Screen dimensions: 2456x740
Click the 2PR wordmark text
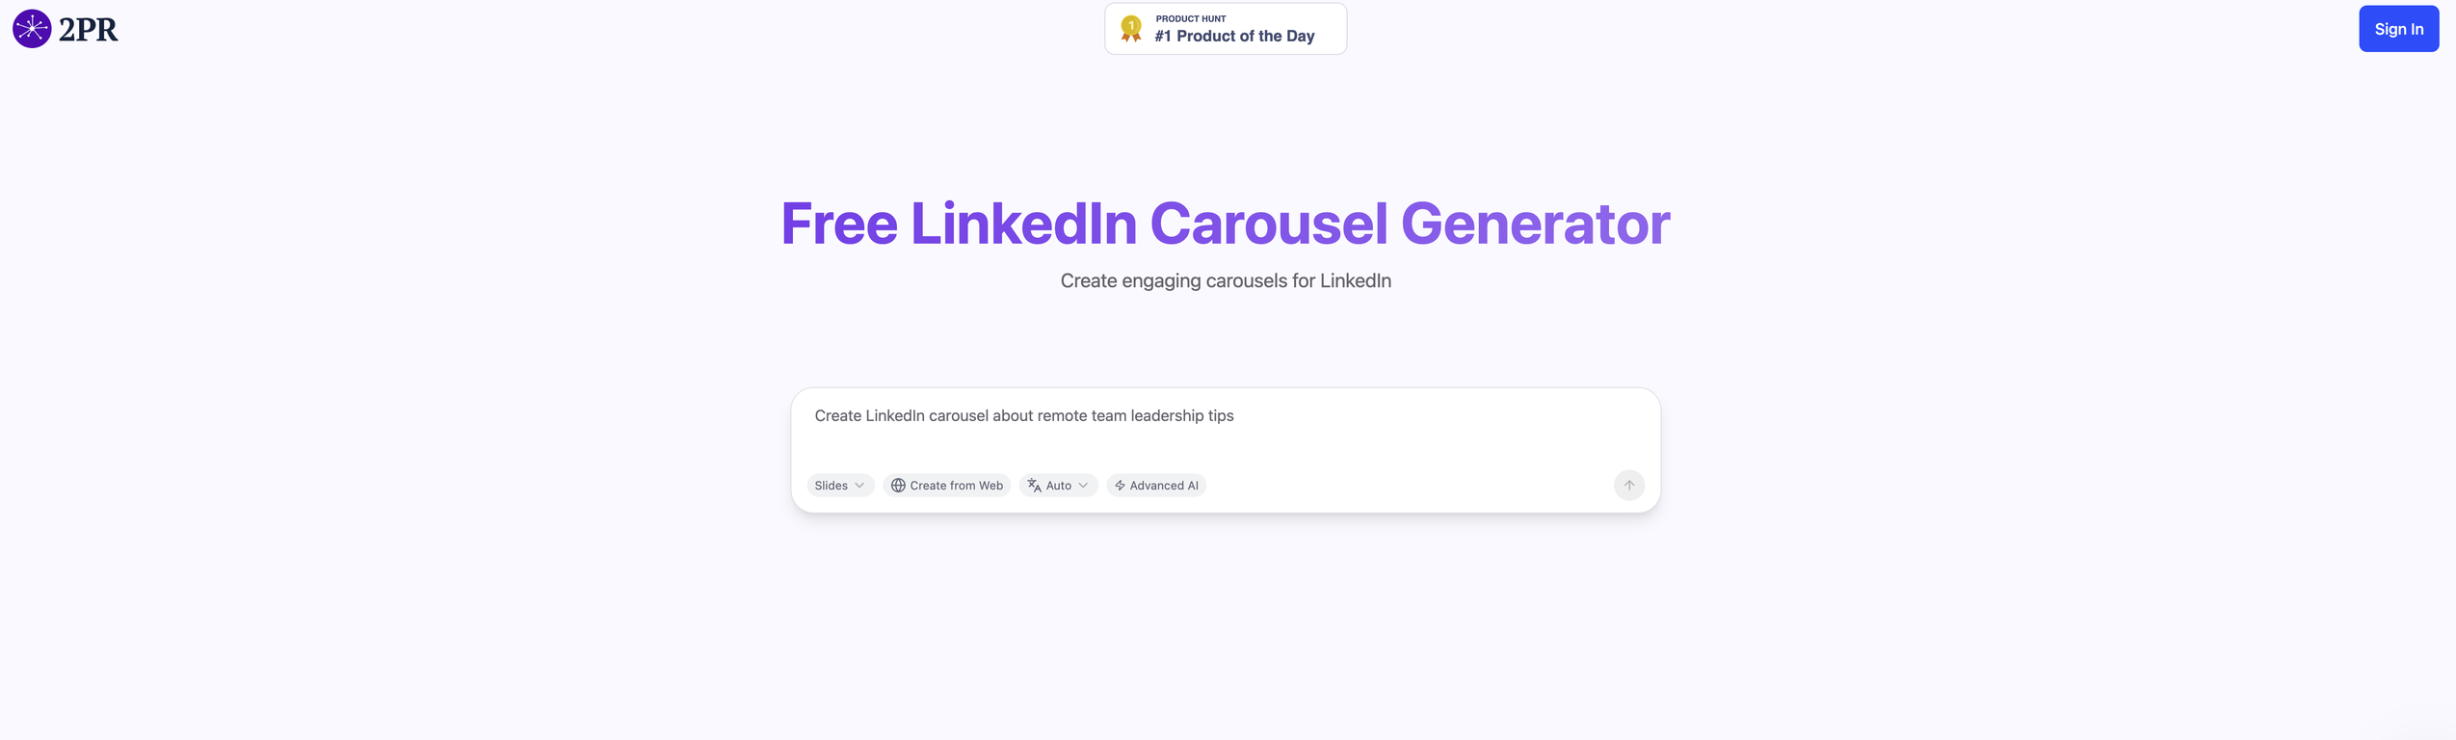coord(89,30)
